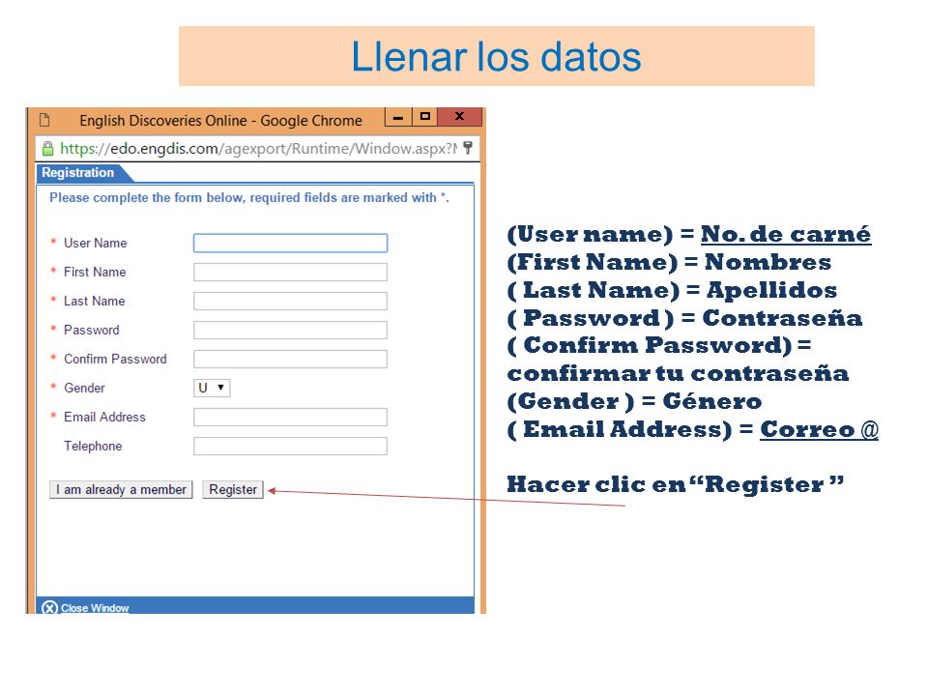Click the URL in the address bar

[x=258, y=149]
